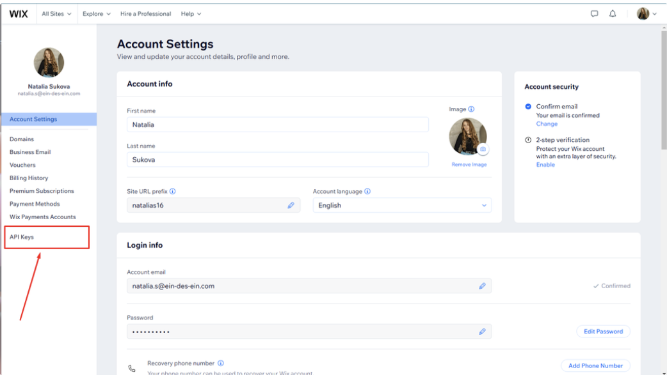
Task: Click the pencil icon in the Password field
Action: pos(483,332)
